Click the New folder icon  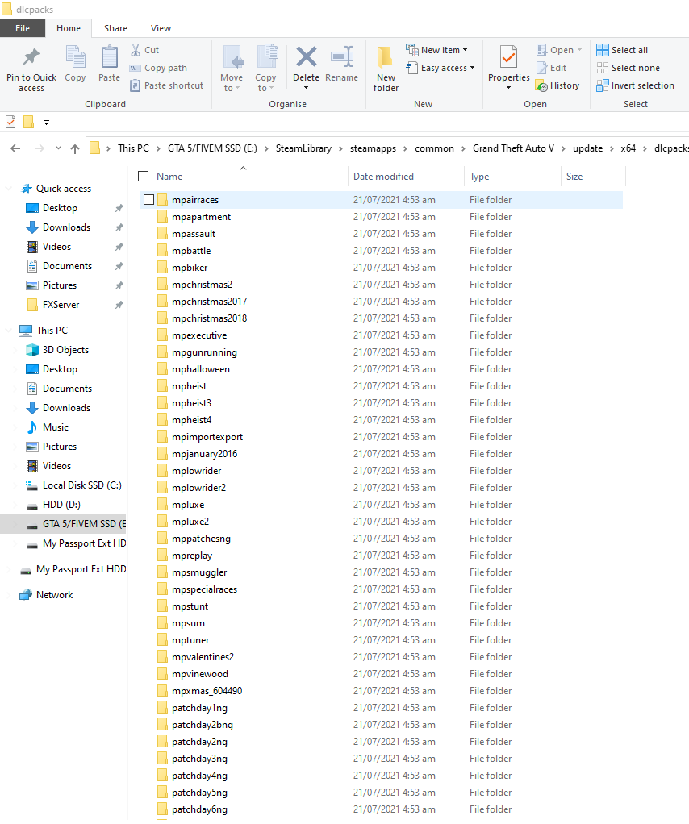click(x=386, y=57)
